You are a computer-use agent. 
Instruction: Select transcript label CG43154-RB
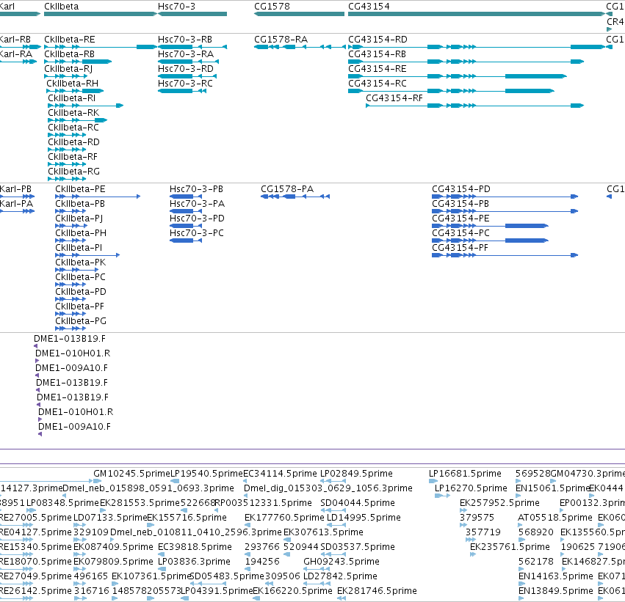pos(377,54)
